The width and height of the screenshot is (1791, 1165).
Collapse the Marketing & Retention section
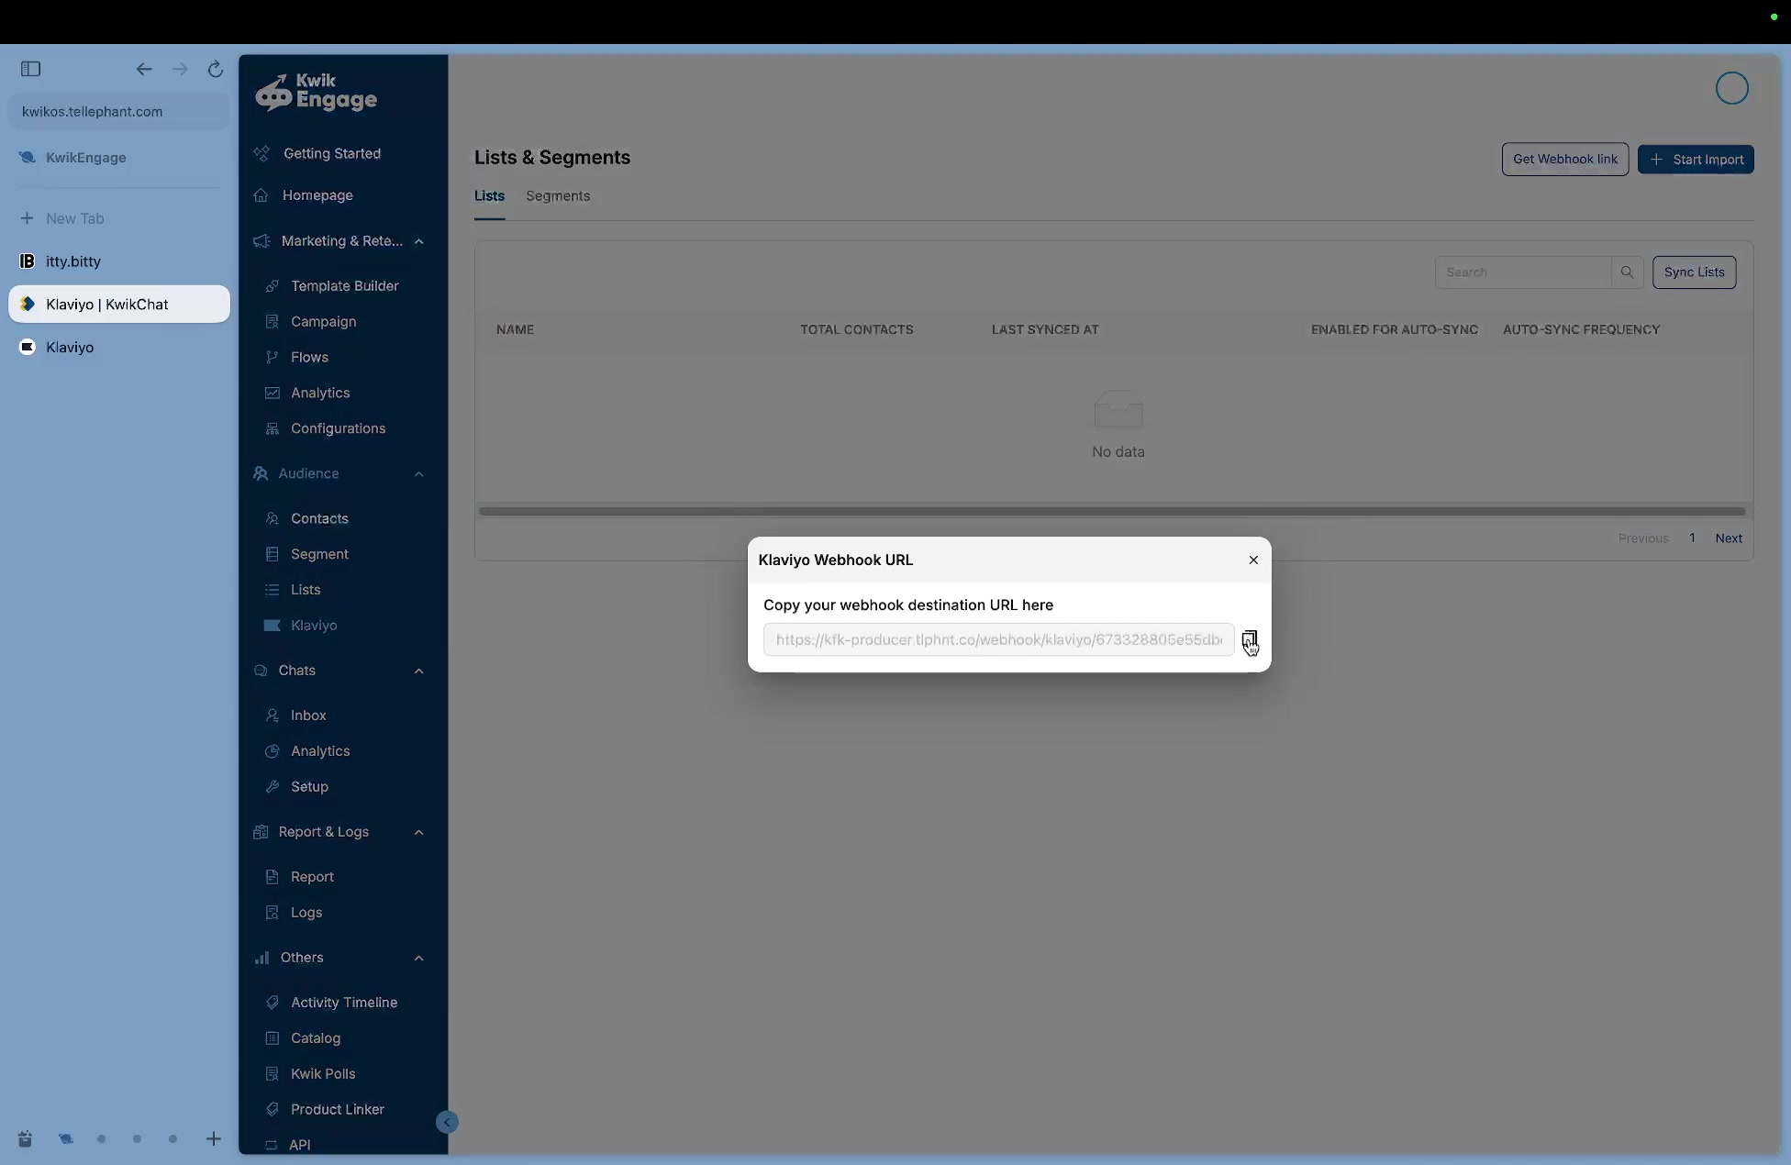coord(418,241)
